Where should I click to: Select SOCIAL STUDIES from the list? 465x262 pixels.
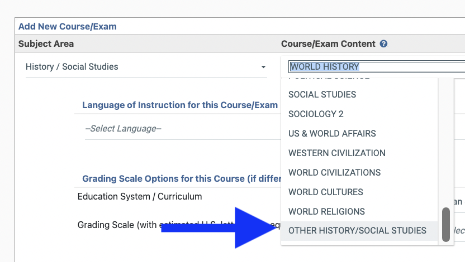322,95
